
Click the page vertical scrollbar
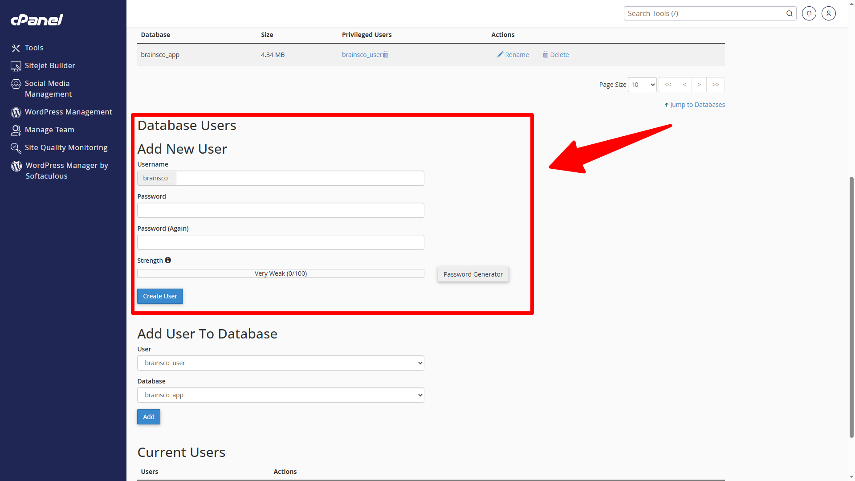(851, 307)
